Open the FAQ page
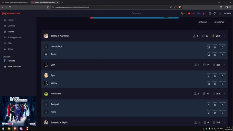The height and width of the screenshot is (131, 233). [x=10, y=43]
